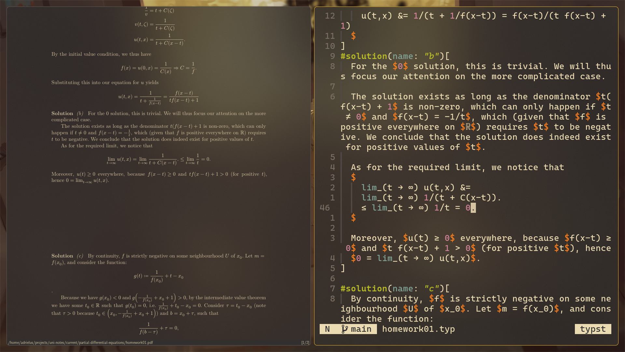Click 'By continuity, $f$ is strictly' editor line
The image size is (625, 352).
[476, 309]
